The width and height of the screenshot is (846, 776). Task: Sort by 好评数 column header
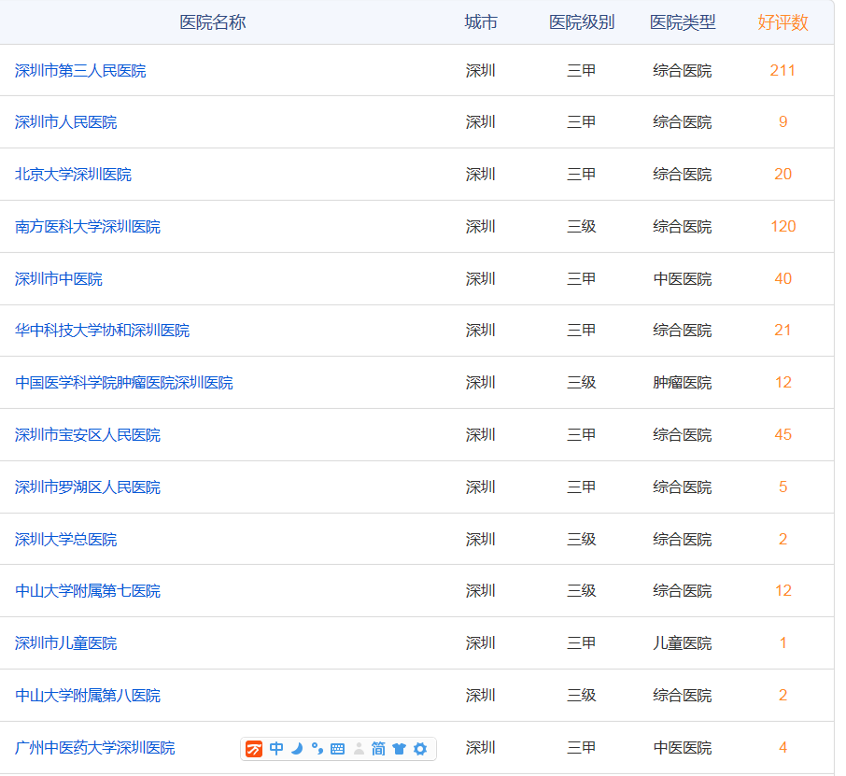(x=783, y=22)
